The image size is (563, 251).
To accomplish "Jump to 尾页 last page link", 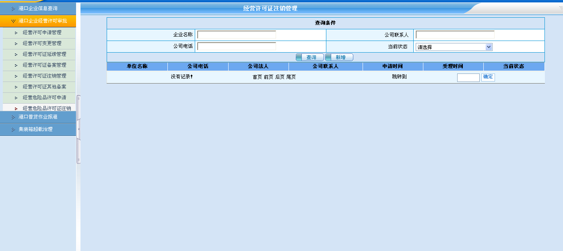I will coord(291,77).
